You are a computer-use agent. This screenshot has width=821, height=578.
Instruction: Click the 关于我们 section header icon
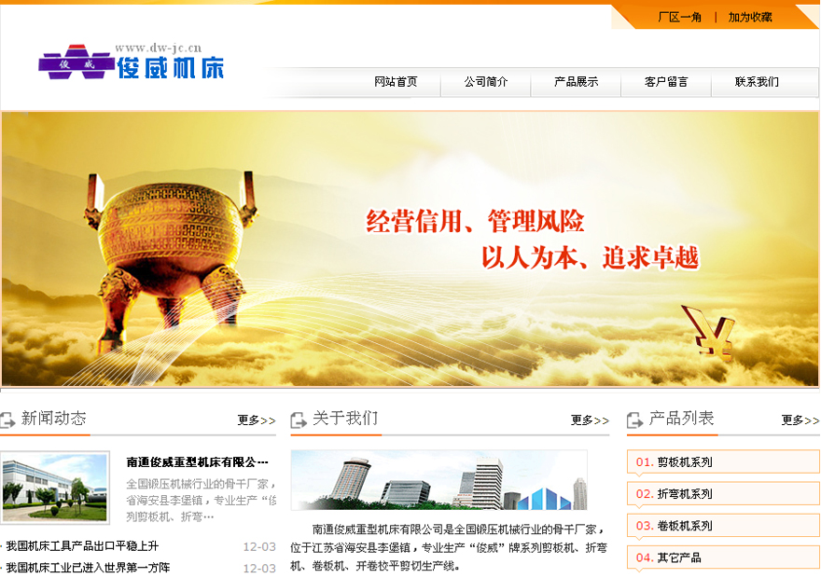click(x=298, y=420)
